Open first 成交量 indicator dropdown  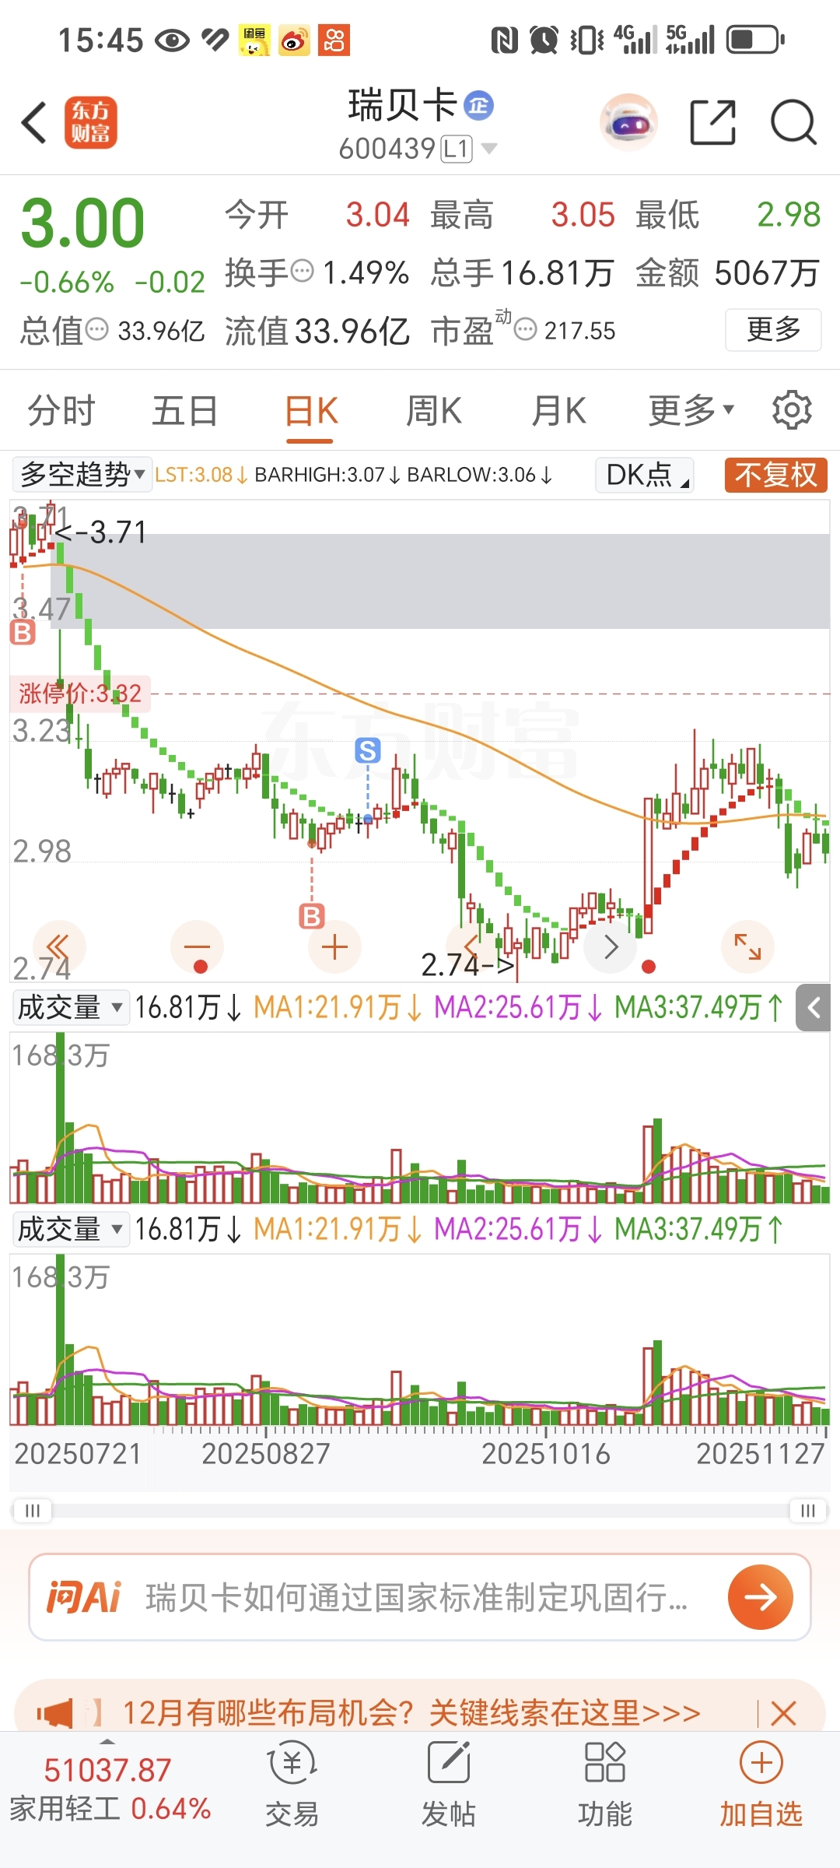[x=71, y=1007]
